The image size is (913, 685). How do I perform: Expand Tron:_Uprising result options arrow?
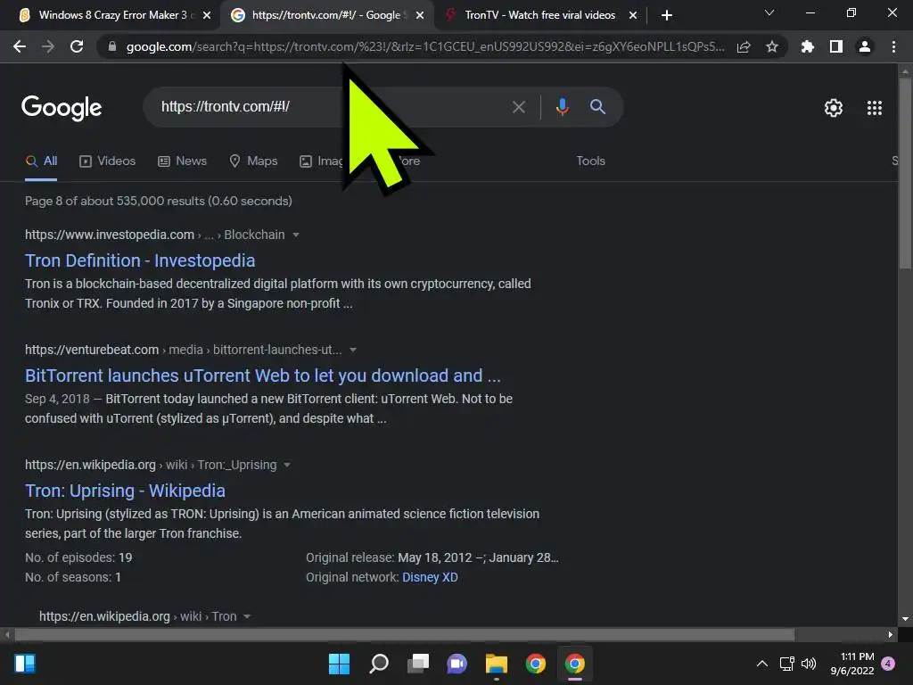click(x=286, y=466)
